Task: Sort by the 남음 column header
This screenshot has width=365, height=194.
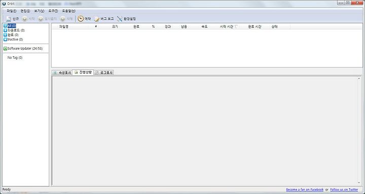Action: 184,27
